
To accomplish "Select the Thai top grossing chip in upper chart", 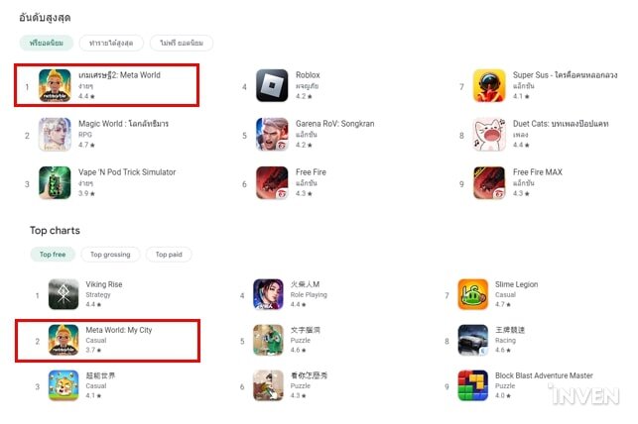I will click(111, 43).
